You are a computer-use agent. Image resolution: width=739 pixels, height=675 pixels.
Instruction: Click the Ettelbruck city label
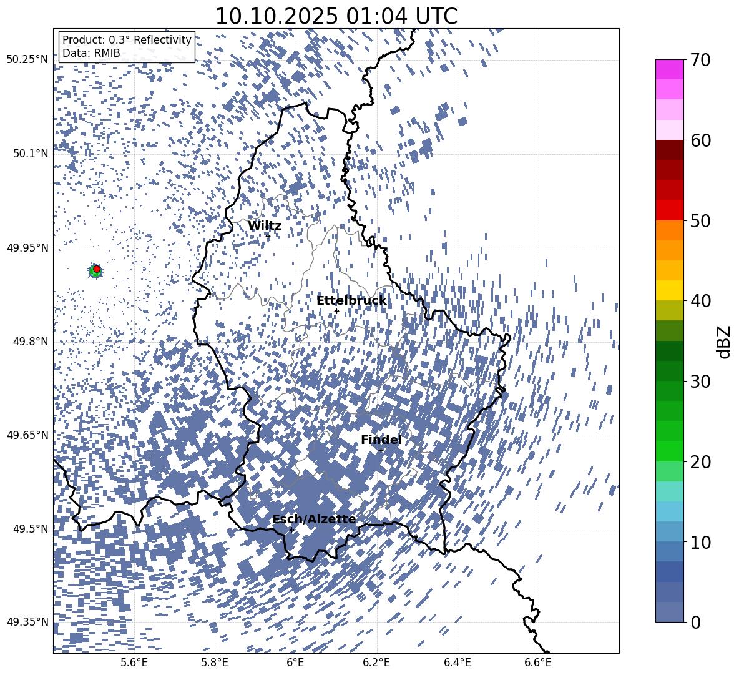(x=351, y=301)
